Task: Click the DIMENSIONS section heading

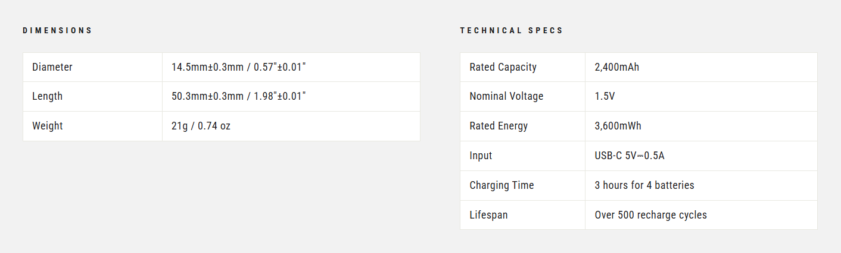Action: pos(58,30)
